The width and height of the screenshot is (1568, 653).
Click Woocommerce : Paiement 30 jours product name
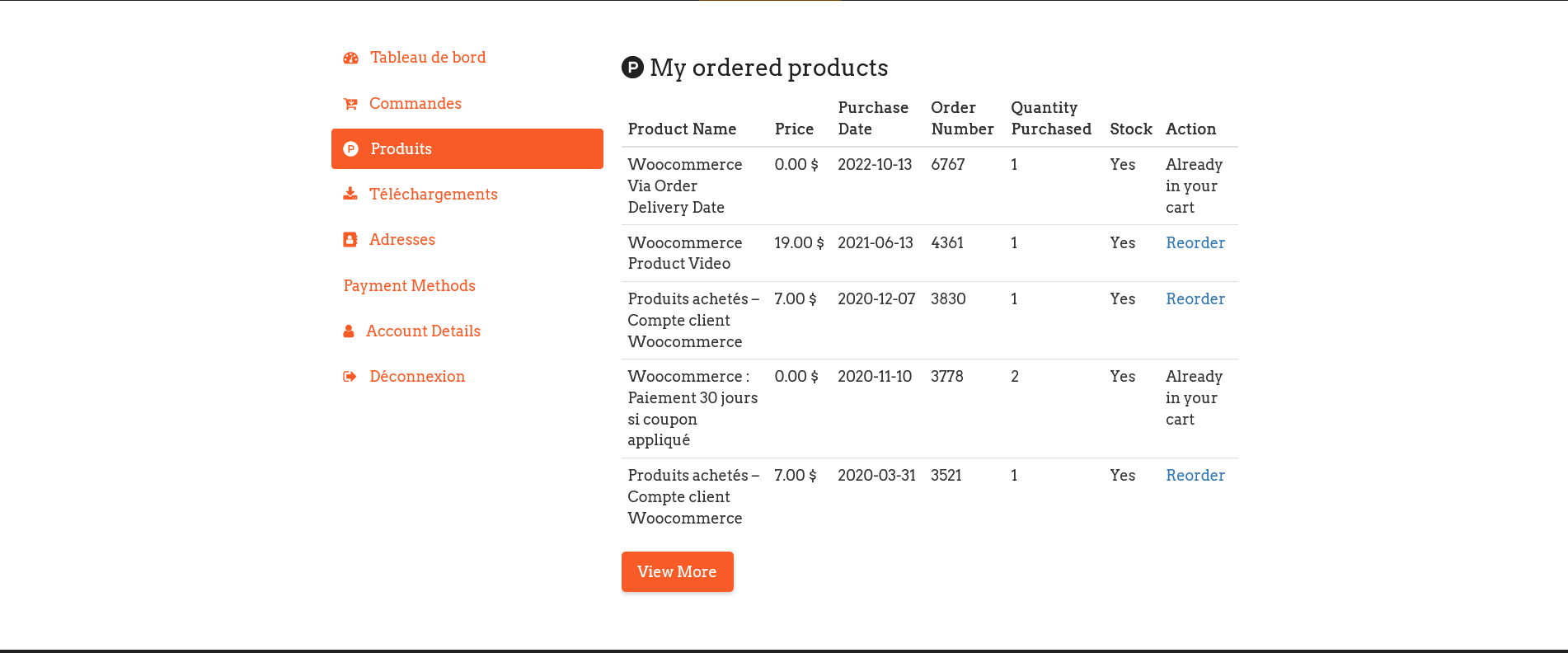(x=692, y=408)
